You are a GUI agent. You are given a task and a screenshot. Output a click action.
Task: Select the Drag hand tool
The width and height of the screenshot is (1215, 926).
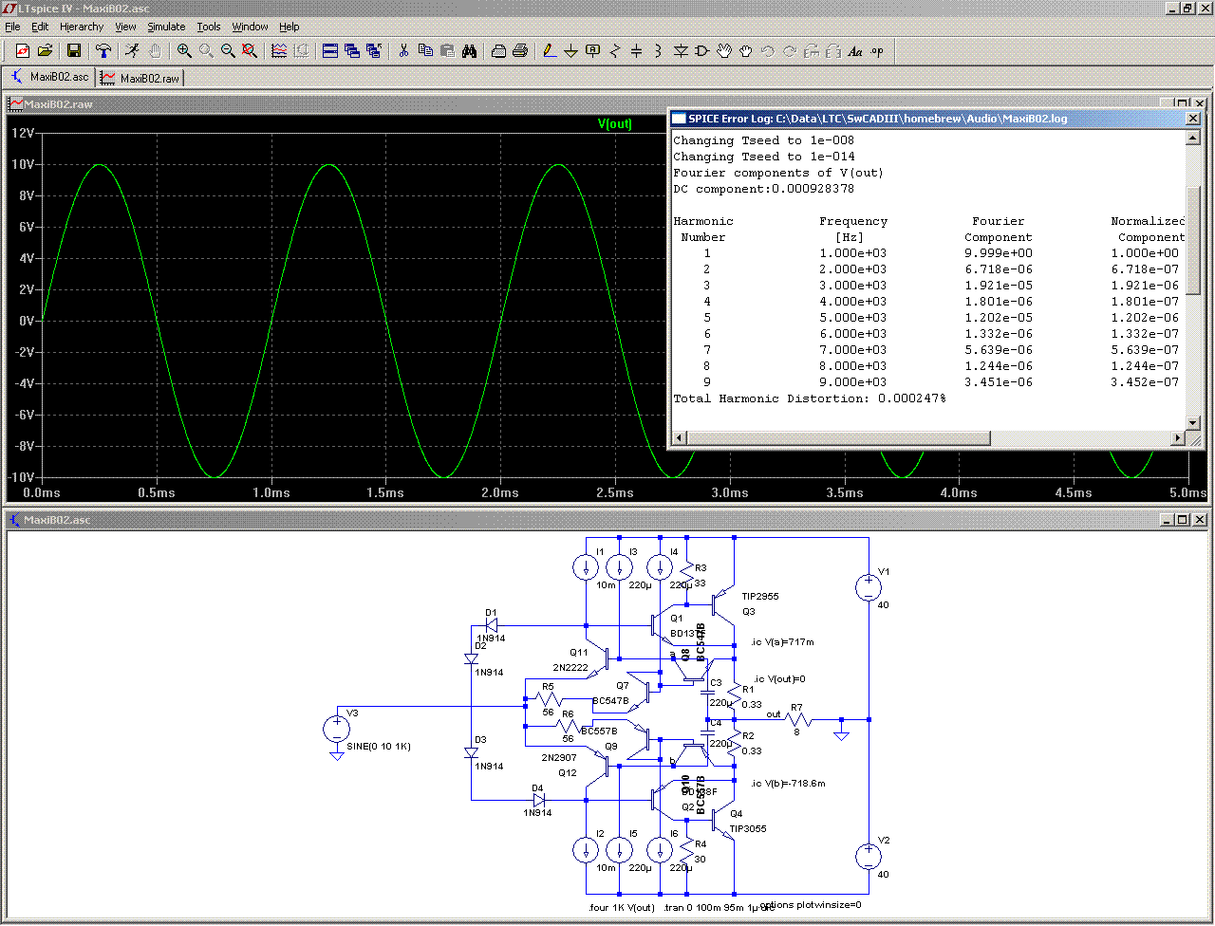(746, 51)
